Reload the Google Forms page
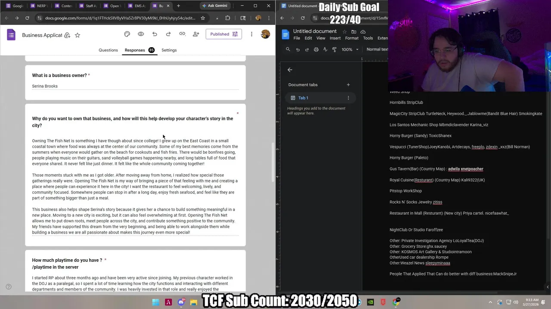551x309 pixels. pos(27,18)
